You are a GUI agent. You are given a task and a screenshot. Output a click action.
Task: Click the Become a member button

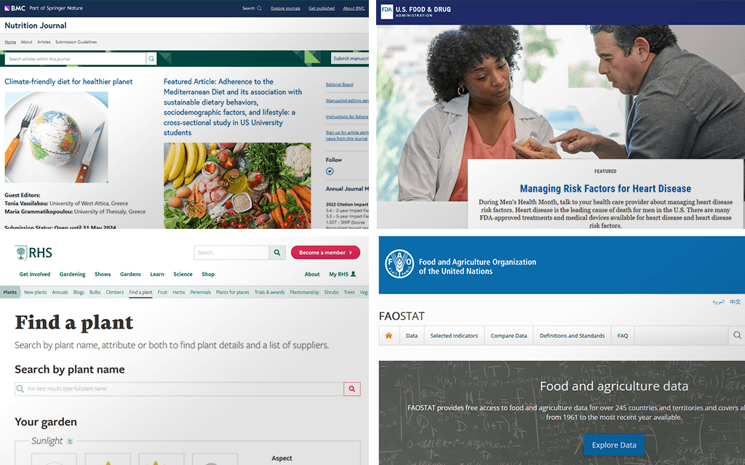[325, 252]
